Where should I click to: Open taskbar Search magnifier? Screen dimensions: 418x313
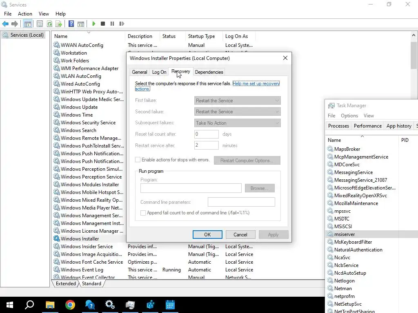tap(29, 305)
